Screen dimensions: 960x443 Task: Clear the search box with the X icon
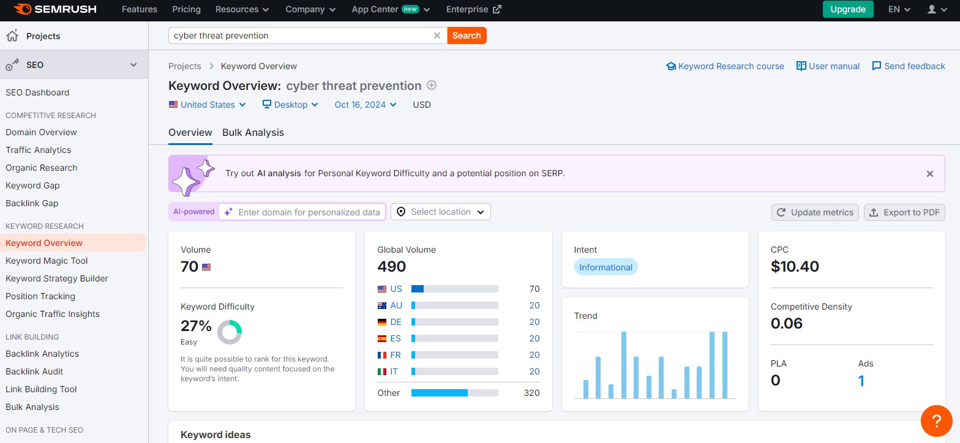(x=437, y=35)
